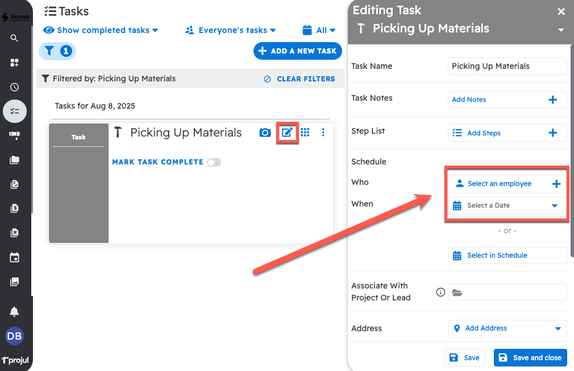Click the Task Name input field
This screenshot has width=574, height=371.
coord(506,66)
